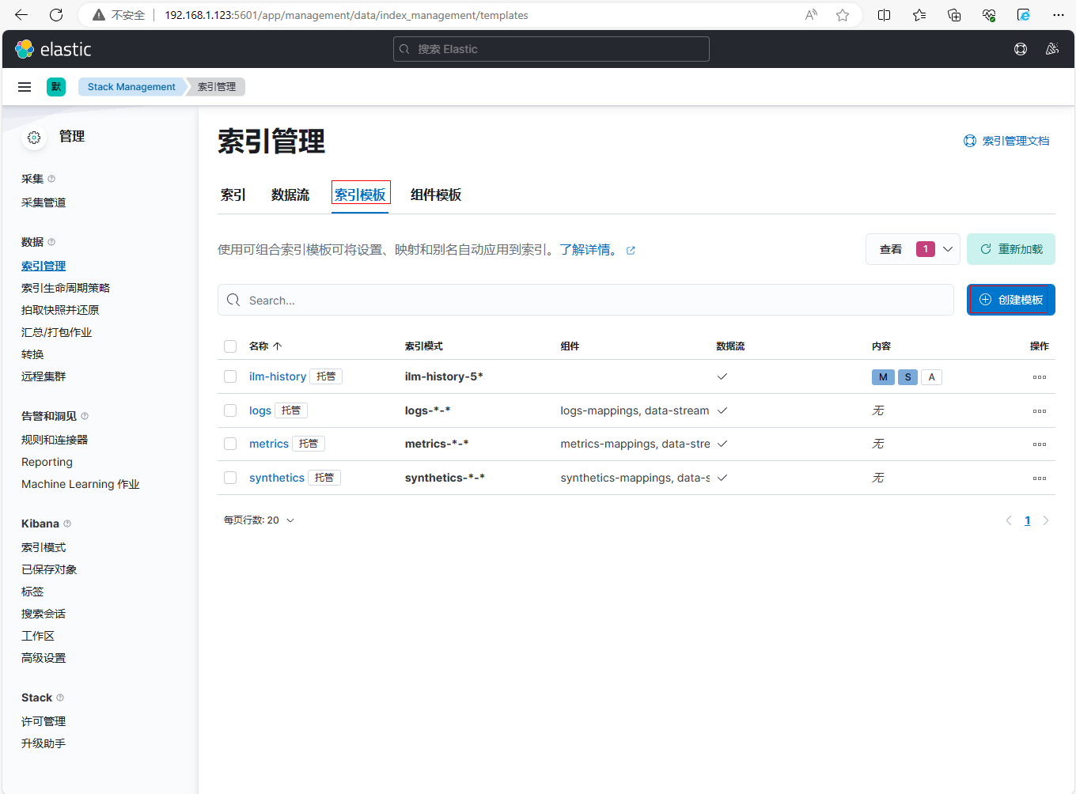Focus the template Search field
Image resolution: width=1076 pixels, height=794 pixels.
coord(585,301)
